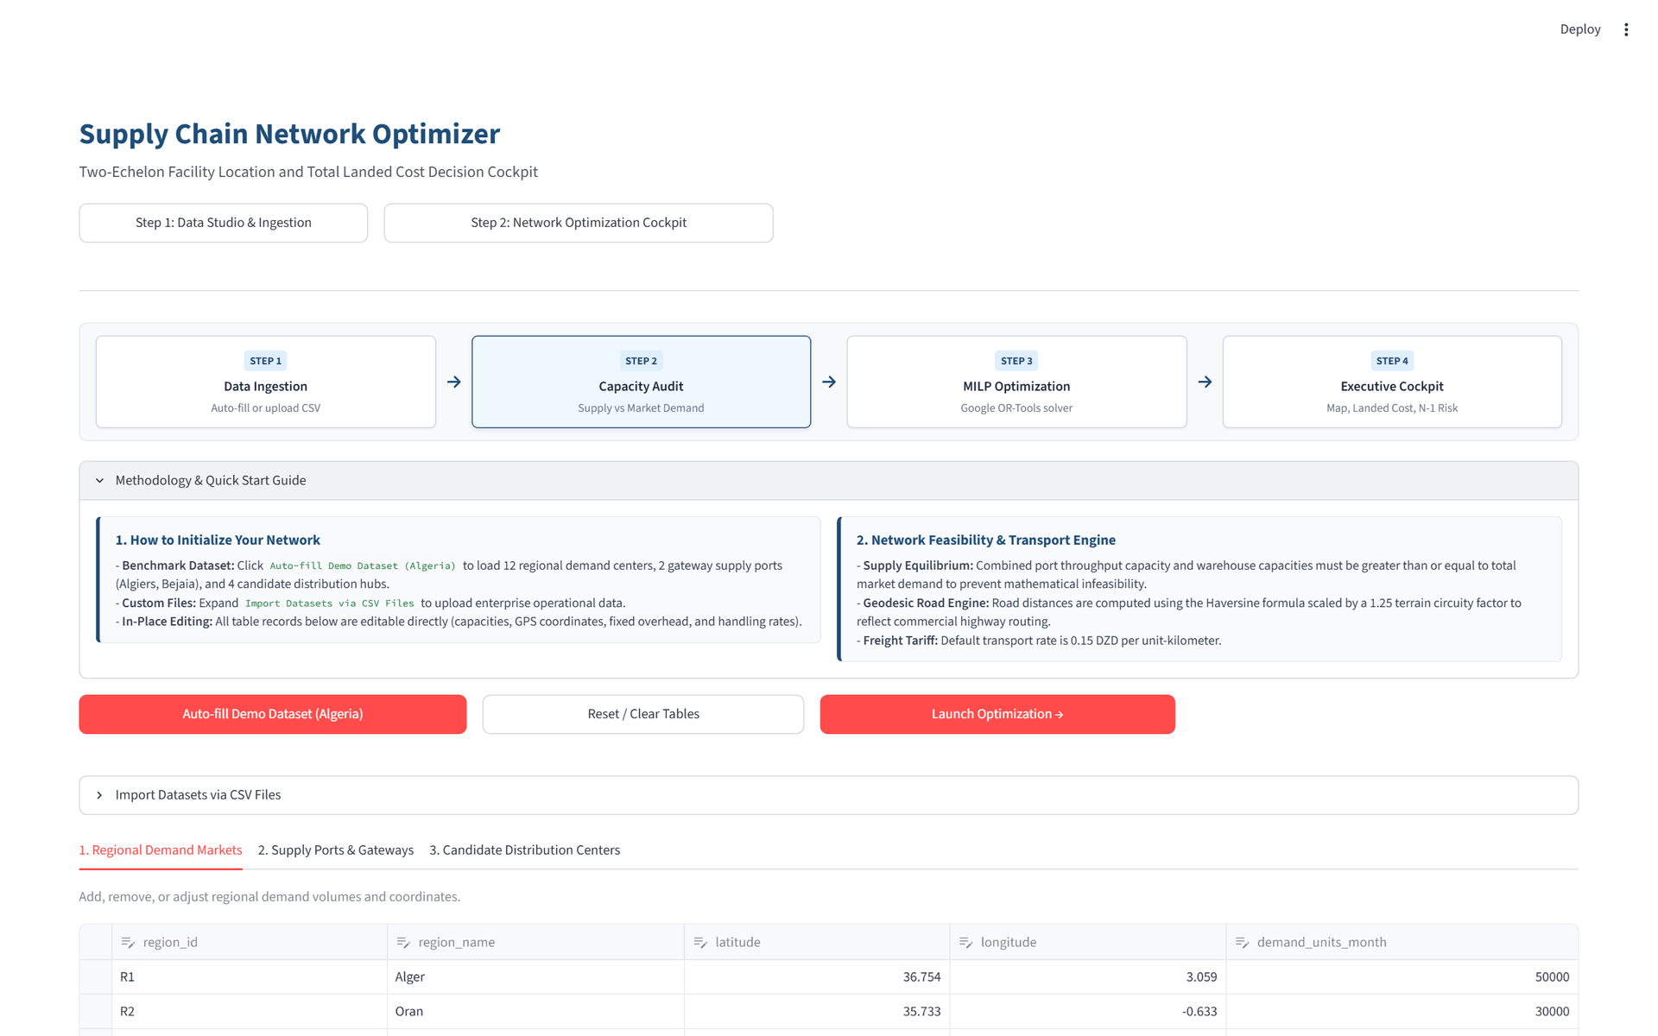This screenshot has width=1658, height=1036.
Task: Click the inline code Import Datasets via CSV Files
Action: pos(329,603)
